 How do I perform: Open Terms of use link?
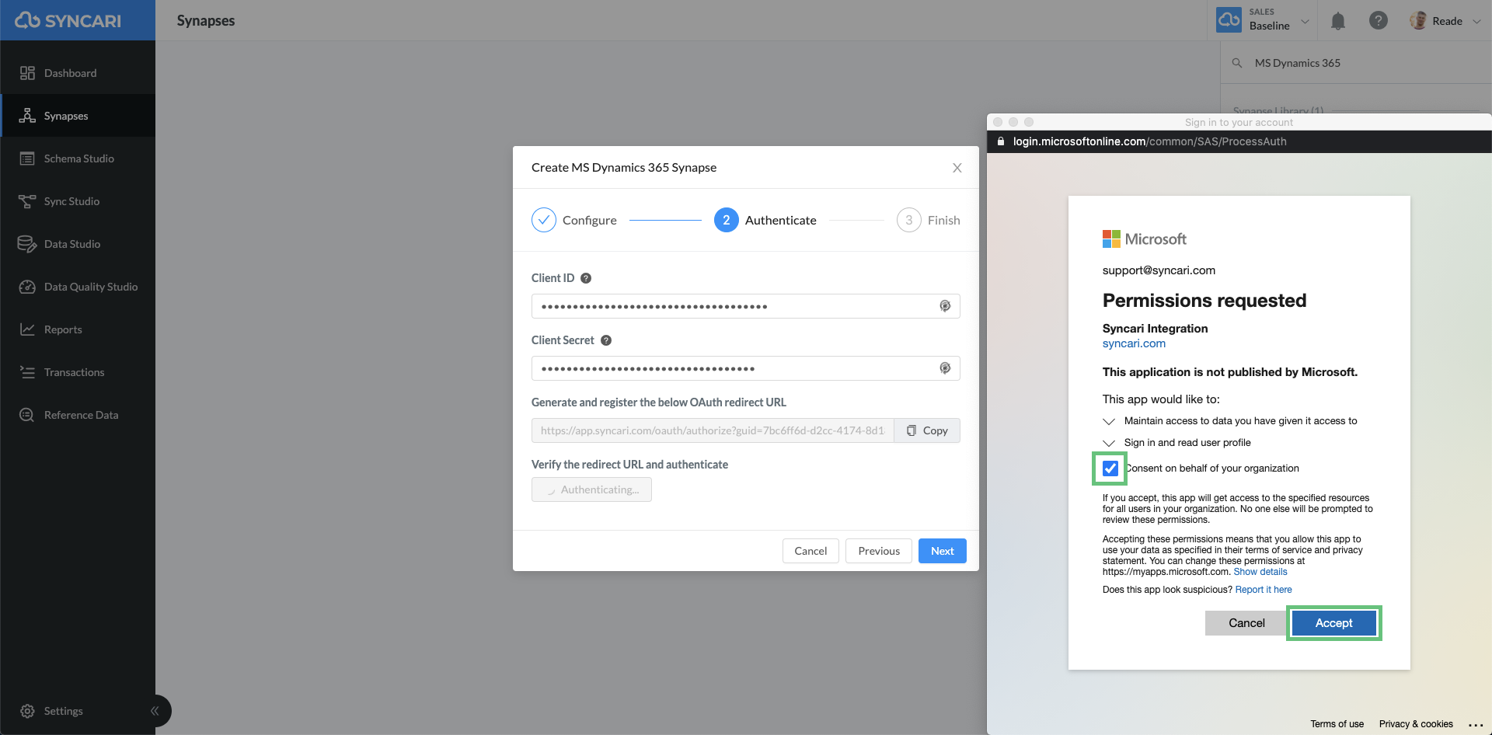point(1337,724)
